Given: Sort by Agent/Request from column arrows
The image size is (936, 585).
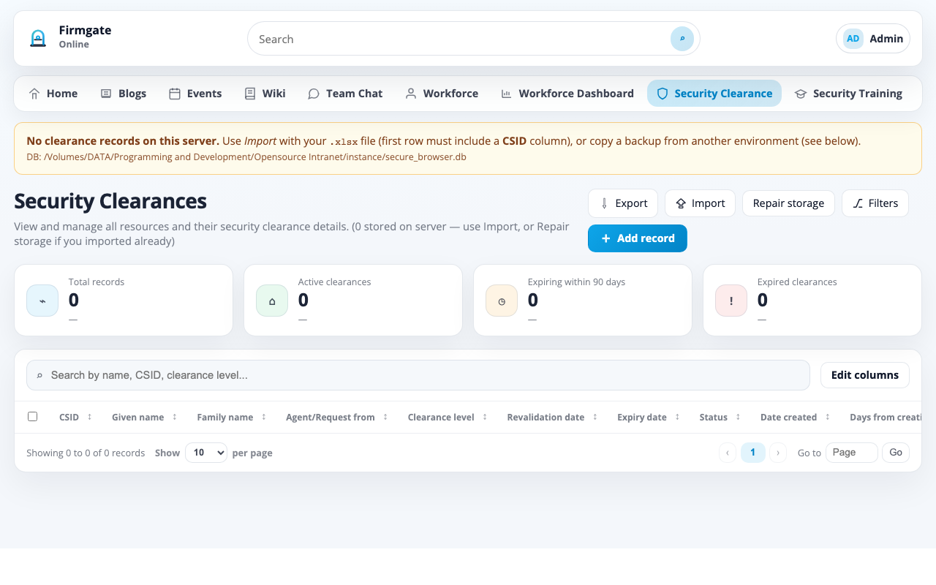Looking at the screenshot, I should [x=385, y=417].
